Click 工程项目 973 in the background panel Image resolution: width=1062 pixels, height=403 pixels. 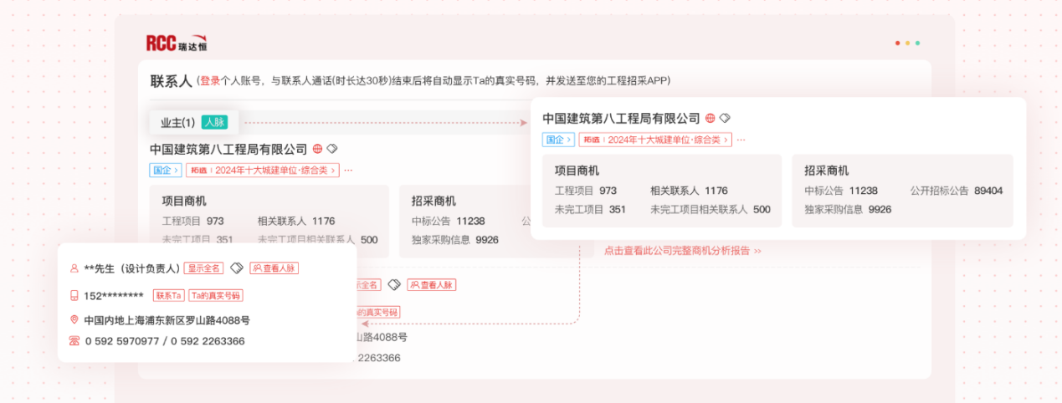coord(192,221)
